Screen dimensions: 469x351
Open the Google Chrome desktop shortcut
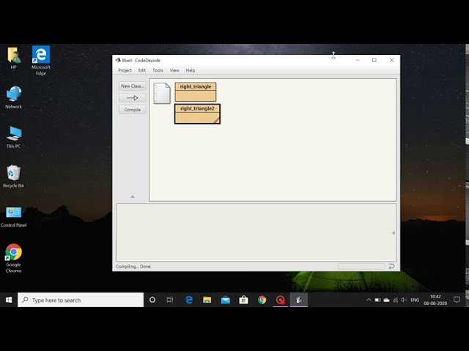tap(13, 258)
